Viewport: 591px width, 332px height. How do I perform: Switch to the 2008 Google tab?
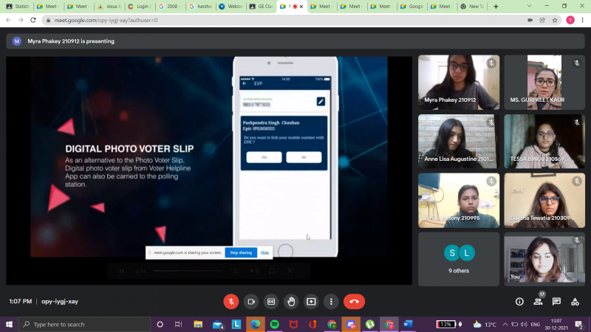pos(170,7)
